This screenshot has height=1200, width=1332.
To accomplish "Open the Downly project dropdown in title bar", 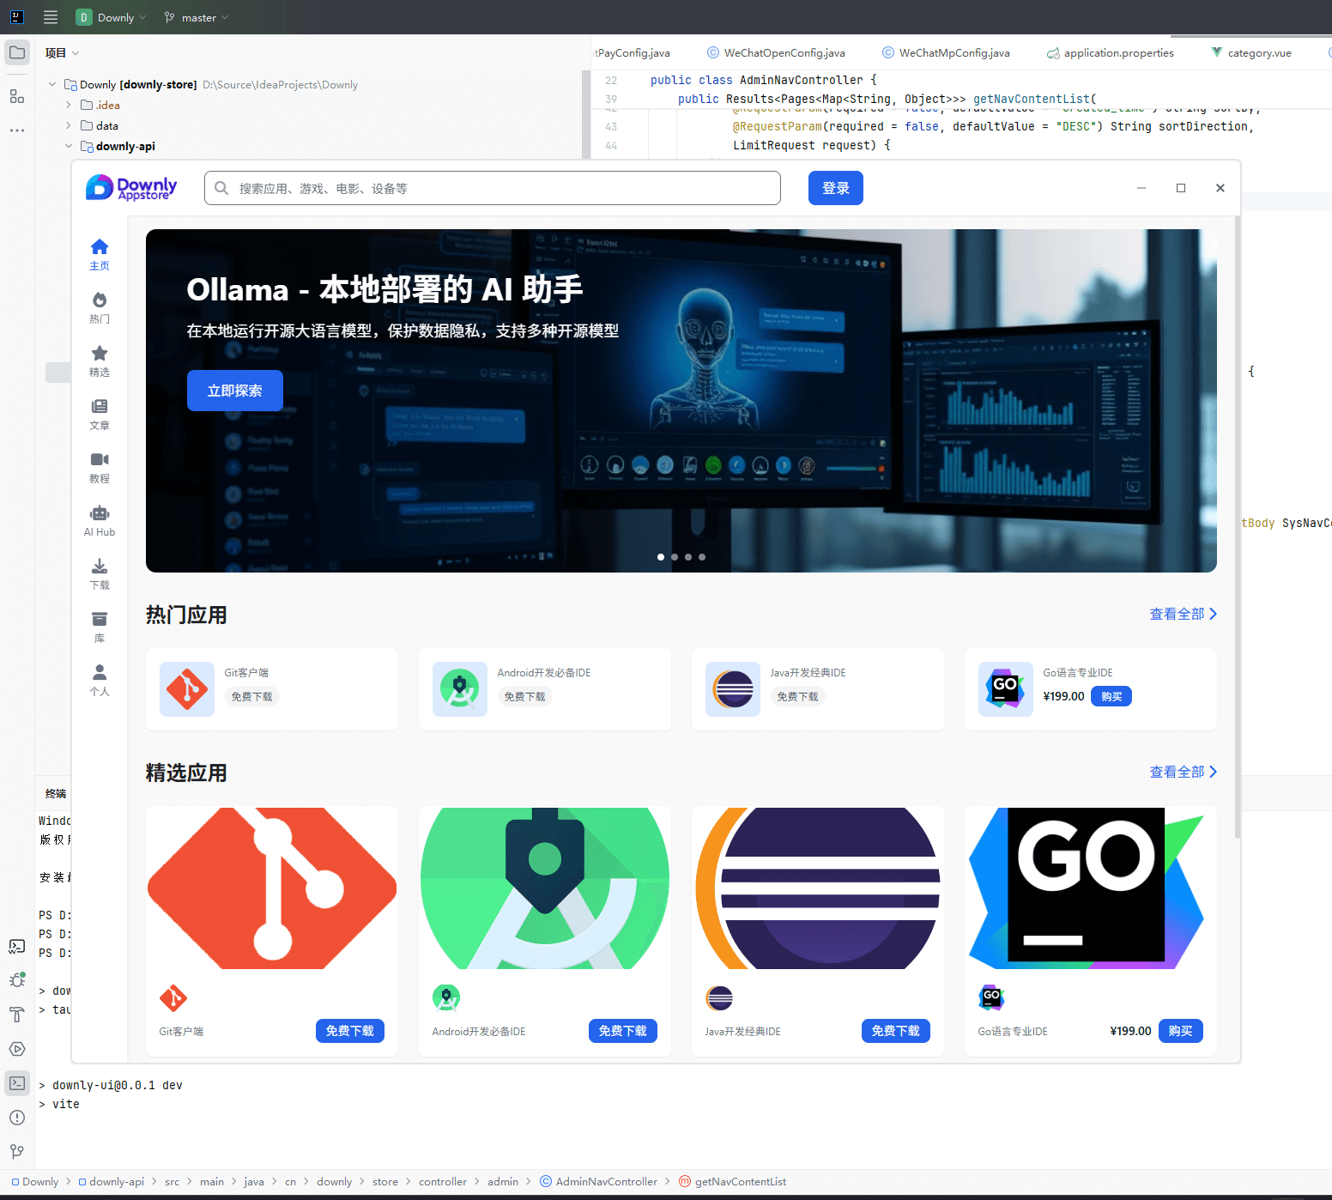I will click(x=112, y=17).
